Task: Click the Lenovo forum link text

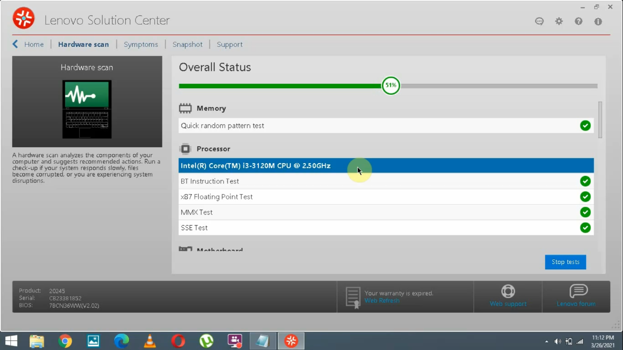Action: tap(576, 304)
